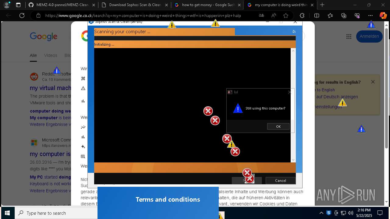
Task: Click the address bar URL field
Action: [143, 16]
